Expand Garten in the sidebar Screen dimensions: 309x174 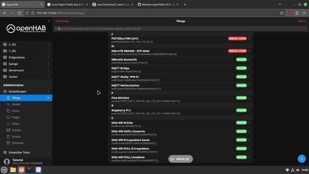[x=26, y=77]
